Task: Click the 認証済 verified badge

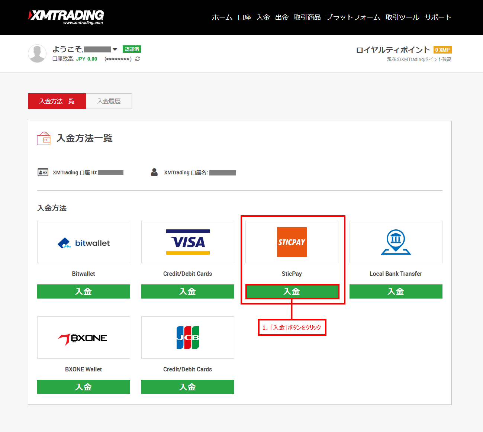Action: (132, 49)
